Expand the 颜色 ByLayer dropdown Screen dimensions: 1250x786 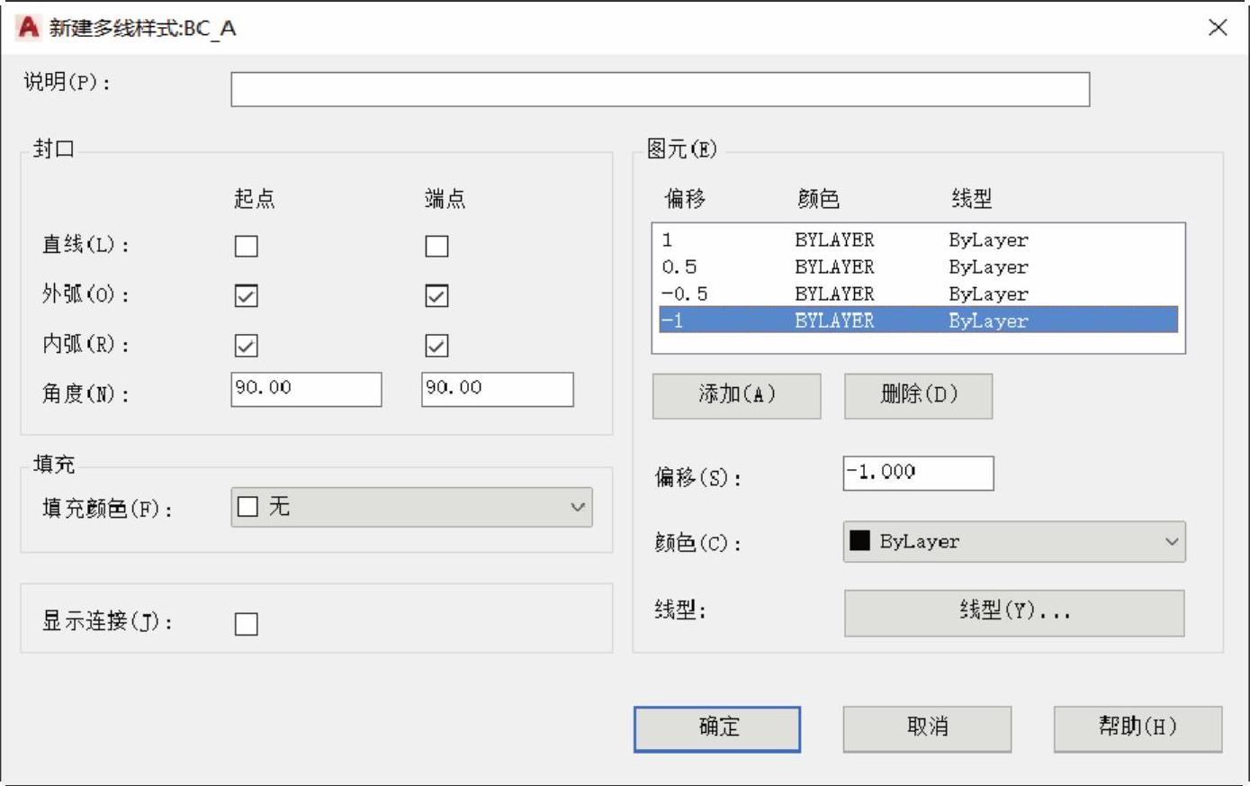pos(1013,541)
